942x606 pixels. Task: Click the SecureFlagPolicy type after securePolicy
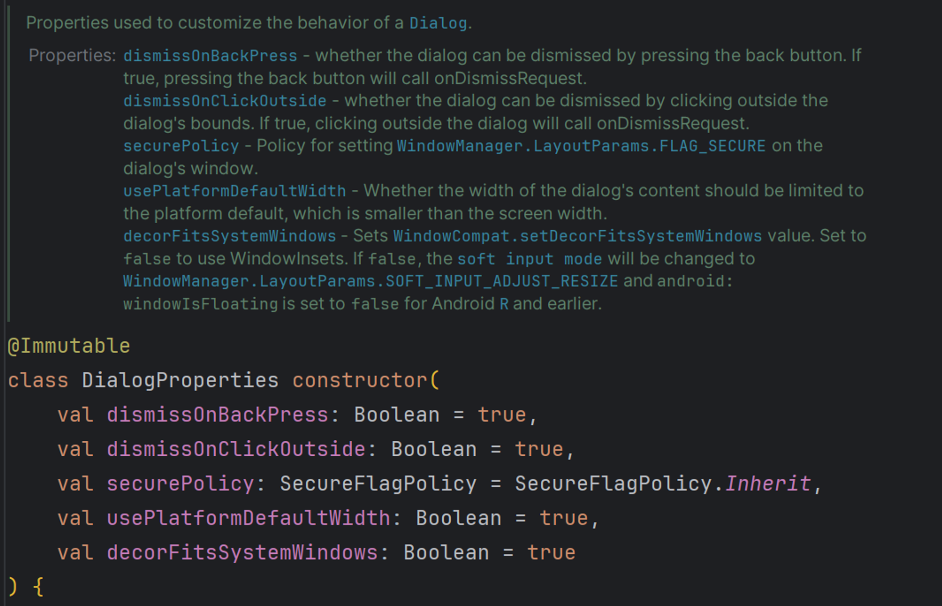378,484
